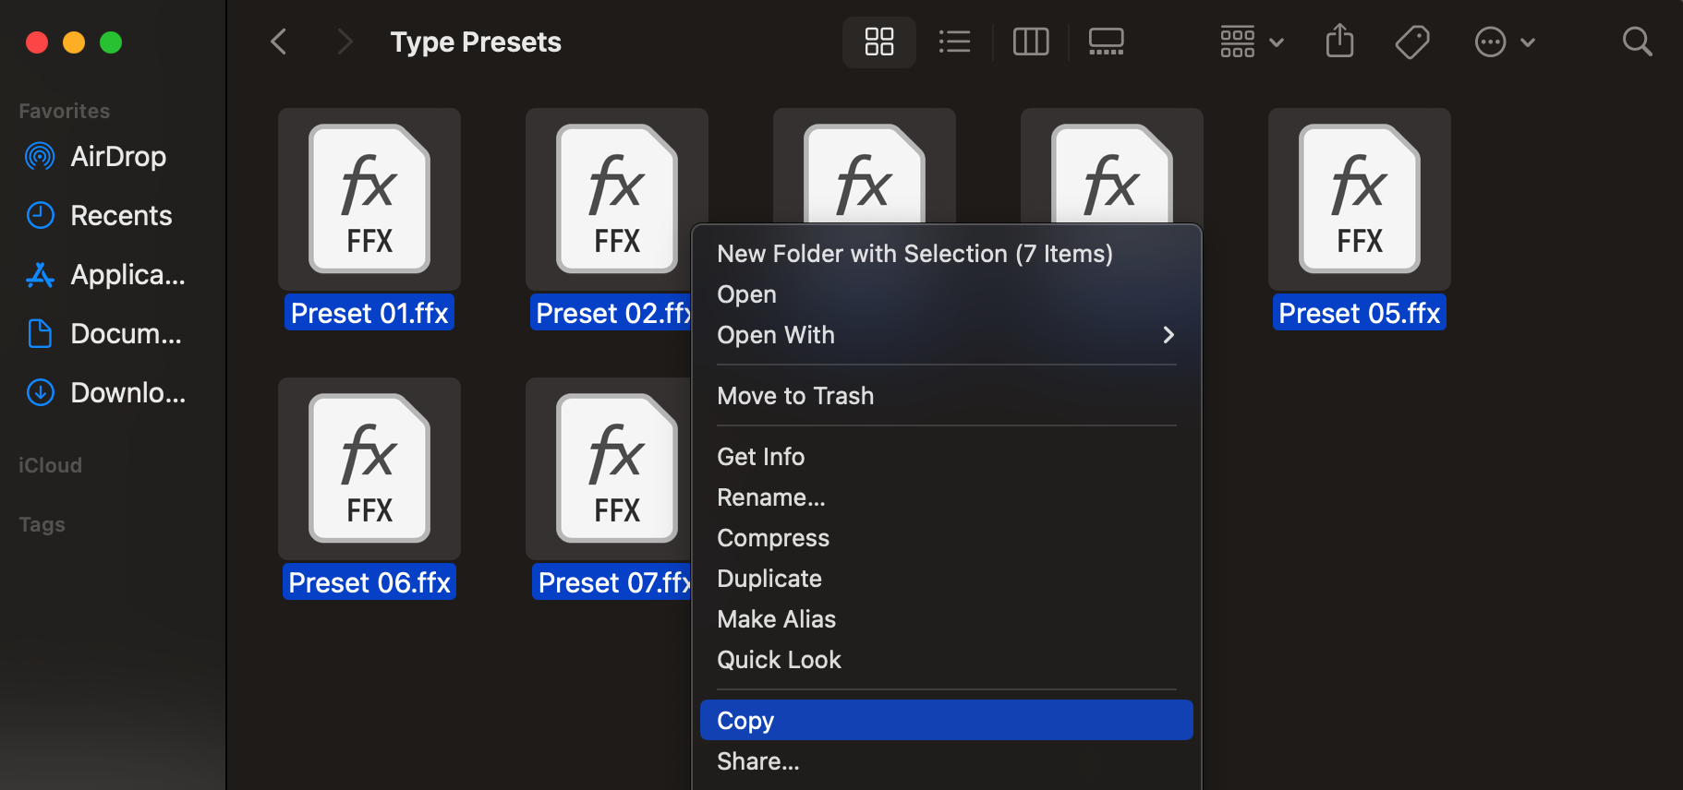The image size is (1683, 790).
Task: Open the Group By dropdown
Action: click(1252, 42)
